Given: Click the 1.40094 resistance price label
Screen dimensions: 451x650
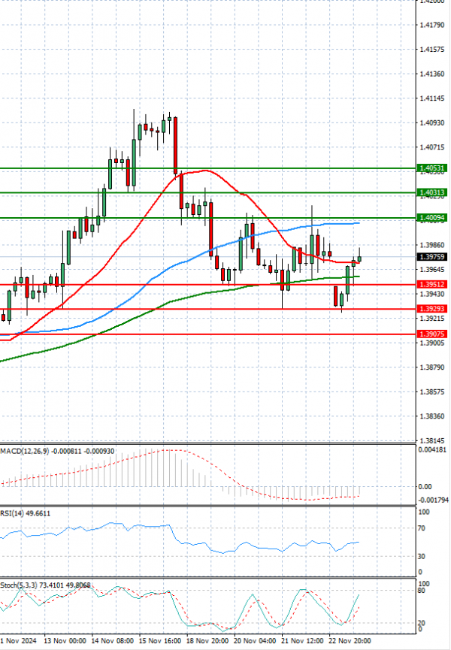Looking at the screenshot, I should [432, 218].
